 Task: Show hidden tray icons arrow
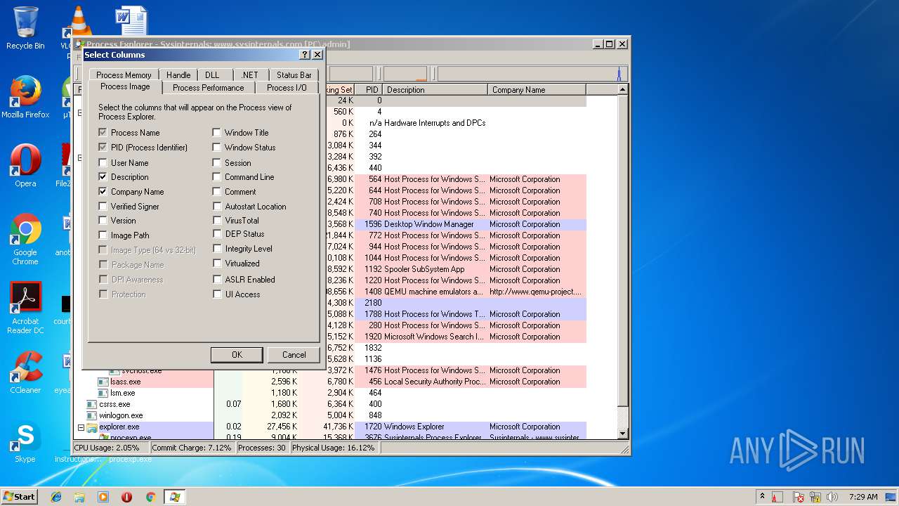(x=762, y=497)
